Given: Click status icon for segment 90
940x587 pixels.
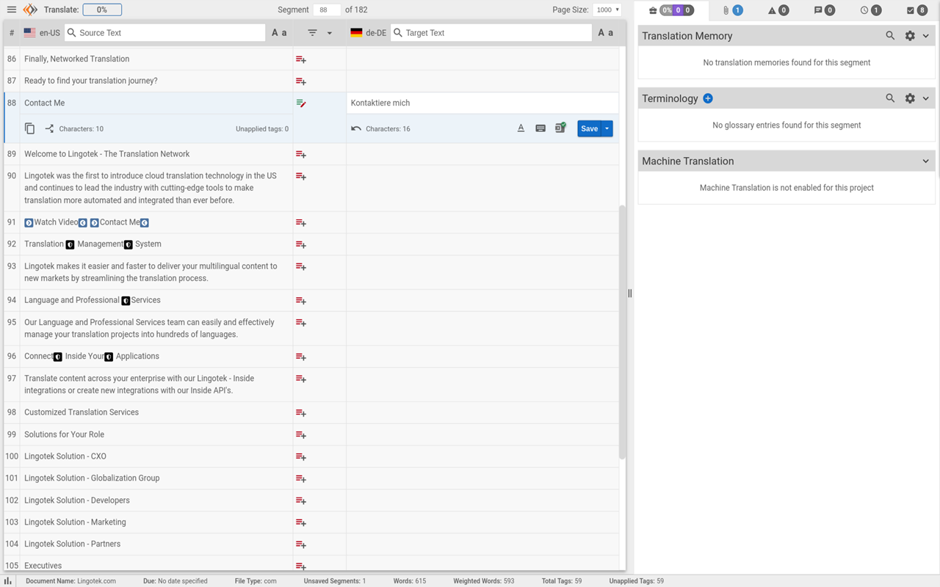Looking at the screenshot, I should pos(301,177).
